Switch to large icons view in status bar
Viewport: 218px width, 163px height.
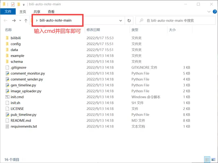(213, 160)
